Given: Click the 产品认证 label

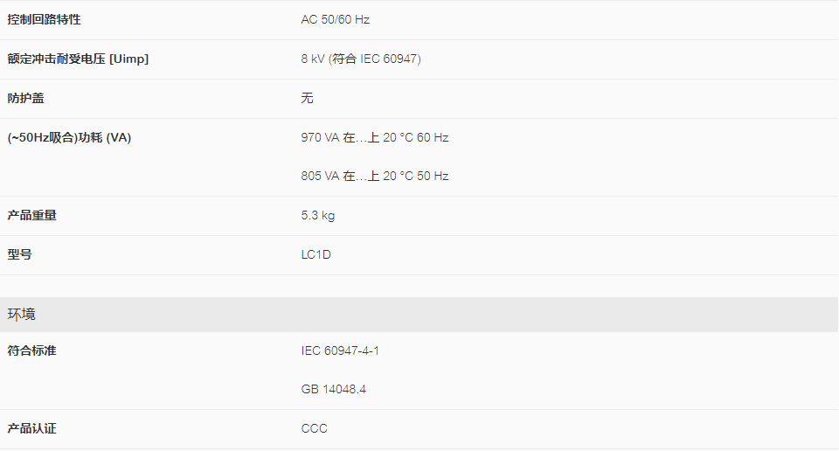Looking at the screenshot, I should 31,428.
